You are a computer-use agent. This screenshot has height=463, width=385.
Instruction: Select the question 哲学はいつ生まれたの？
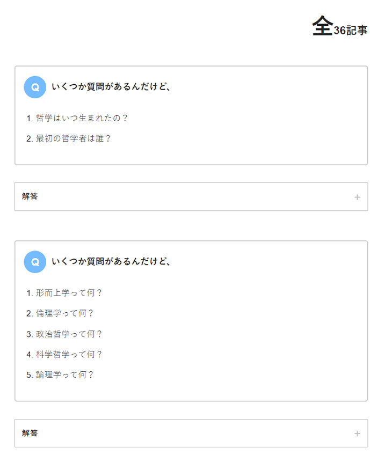pos(82,118)
